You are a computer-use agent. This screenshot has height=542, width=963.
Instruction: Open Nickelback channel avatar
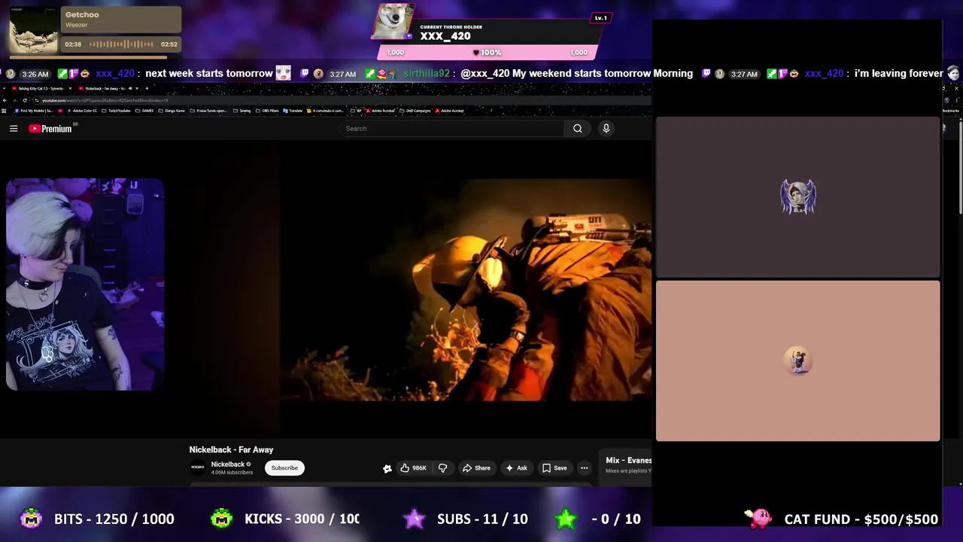pyautogui.click(x=198, y=468)
